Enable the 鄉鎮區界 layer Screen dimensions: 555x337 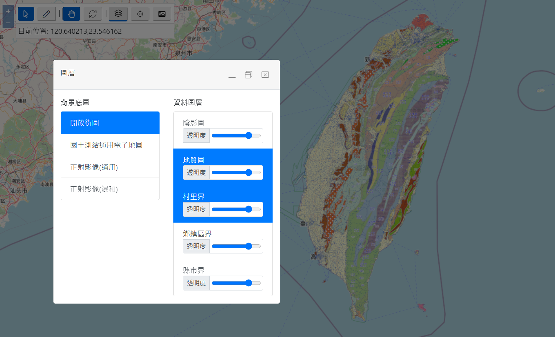(197, 234)
